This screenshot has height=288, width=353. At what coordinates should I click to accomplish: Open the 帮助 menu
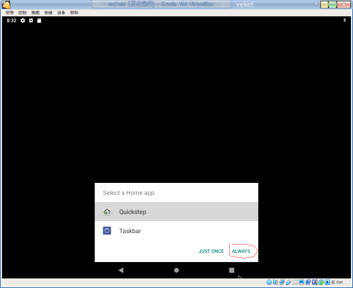tap(74, 13)
